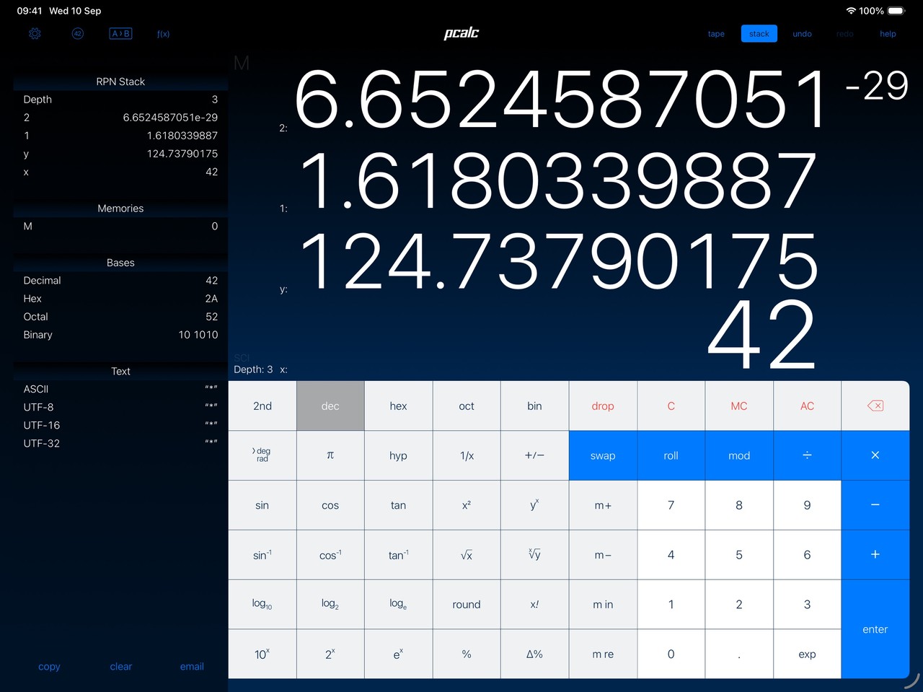
Task: Tap the y to the x power key
Action: click(534, 505)
